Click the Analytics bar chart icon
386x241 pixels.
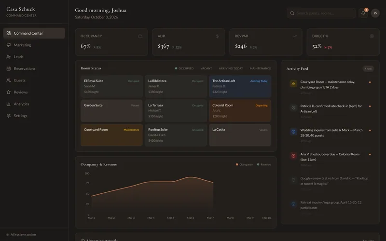(x=9, y=104)
